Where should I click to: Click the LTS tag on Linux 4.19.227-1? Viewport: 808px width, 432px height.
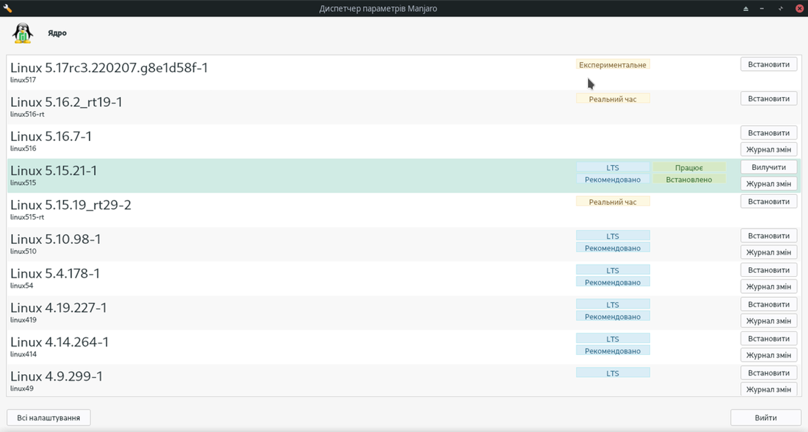[613, 305]
